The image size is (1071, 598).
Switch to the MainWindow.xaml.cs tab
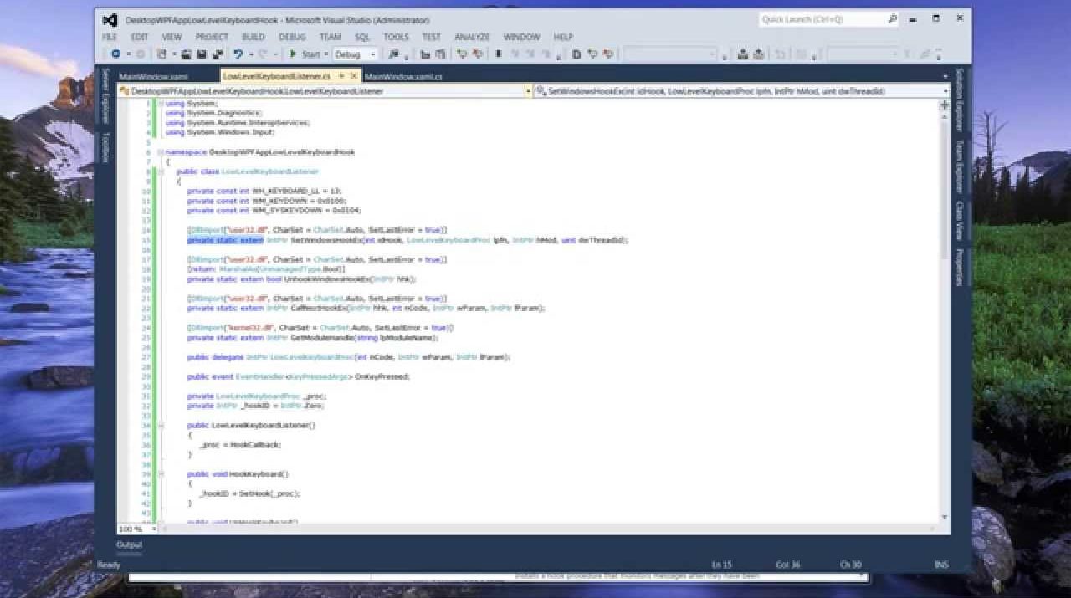pyautogui.click(x=403, y=76)
